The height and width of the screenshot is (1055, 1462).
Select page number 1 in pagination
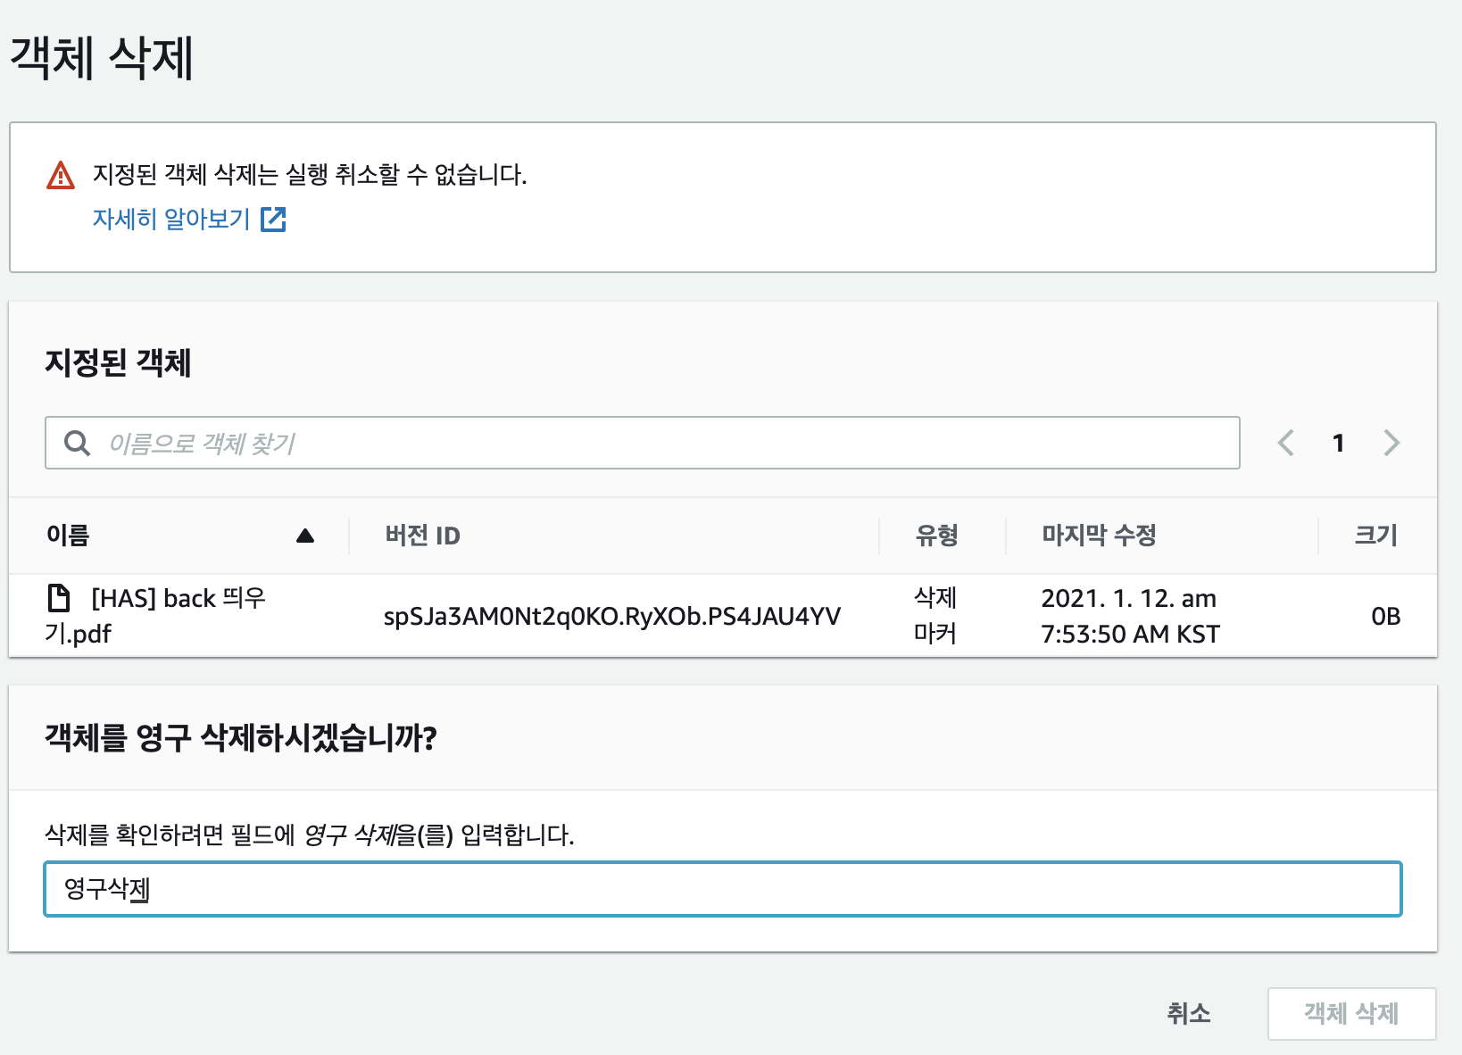(x=1338, y=443)
